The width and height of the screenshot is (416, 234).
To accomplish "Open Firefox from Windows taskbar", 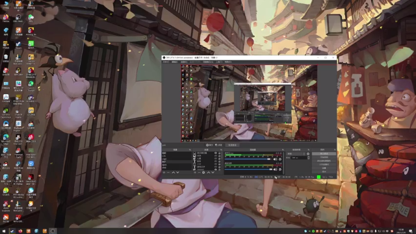I will tap(20, 231).
